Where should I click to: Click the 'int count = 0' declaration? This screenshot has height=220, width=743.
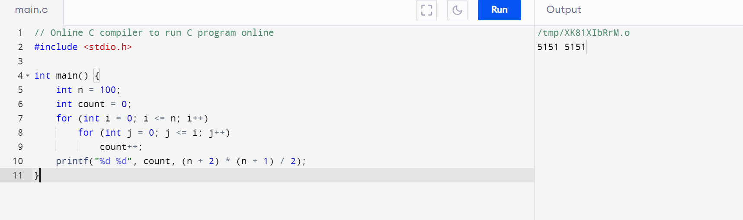point(93,104)
